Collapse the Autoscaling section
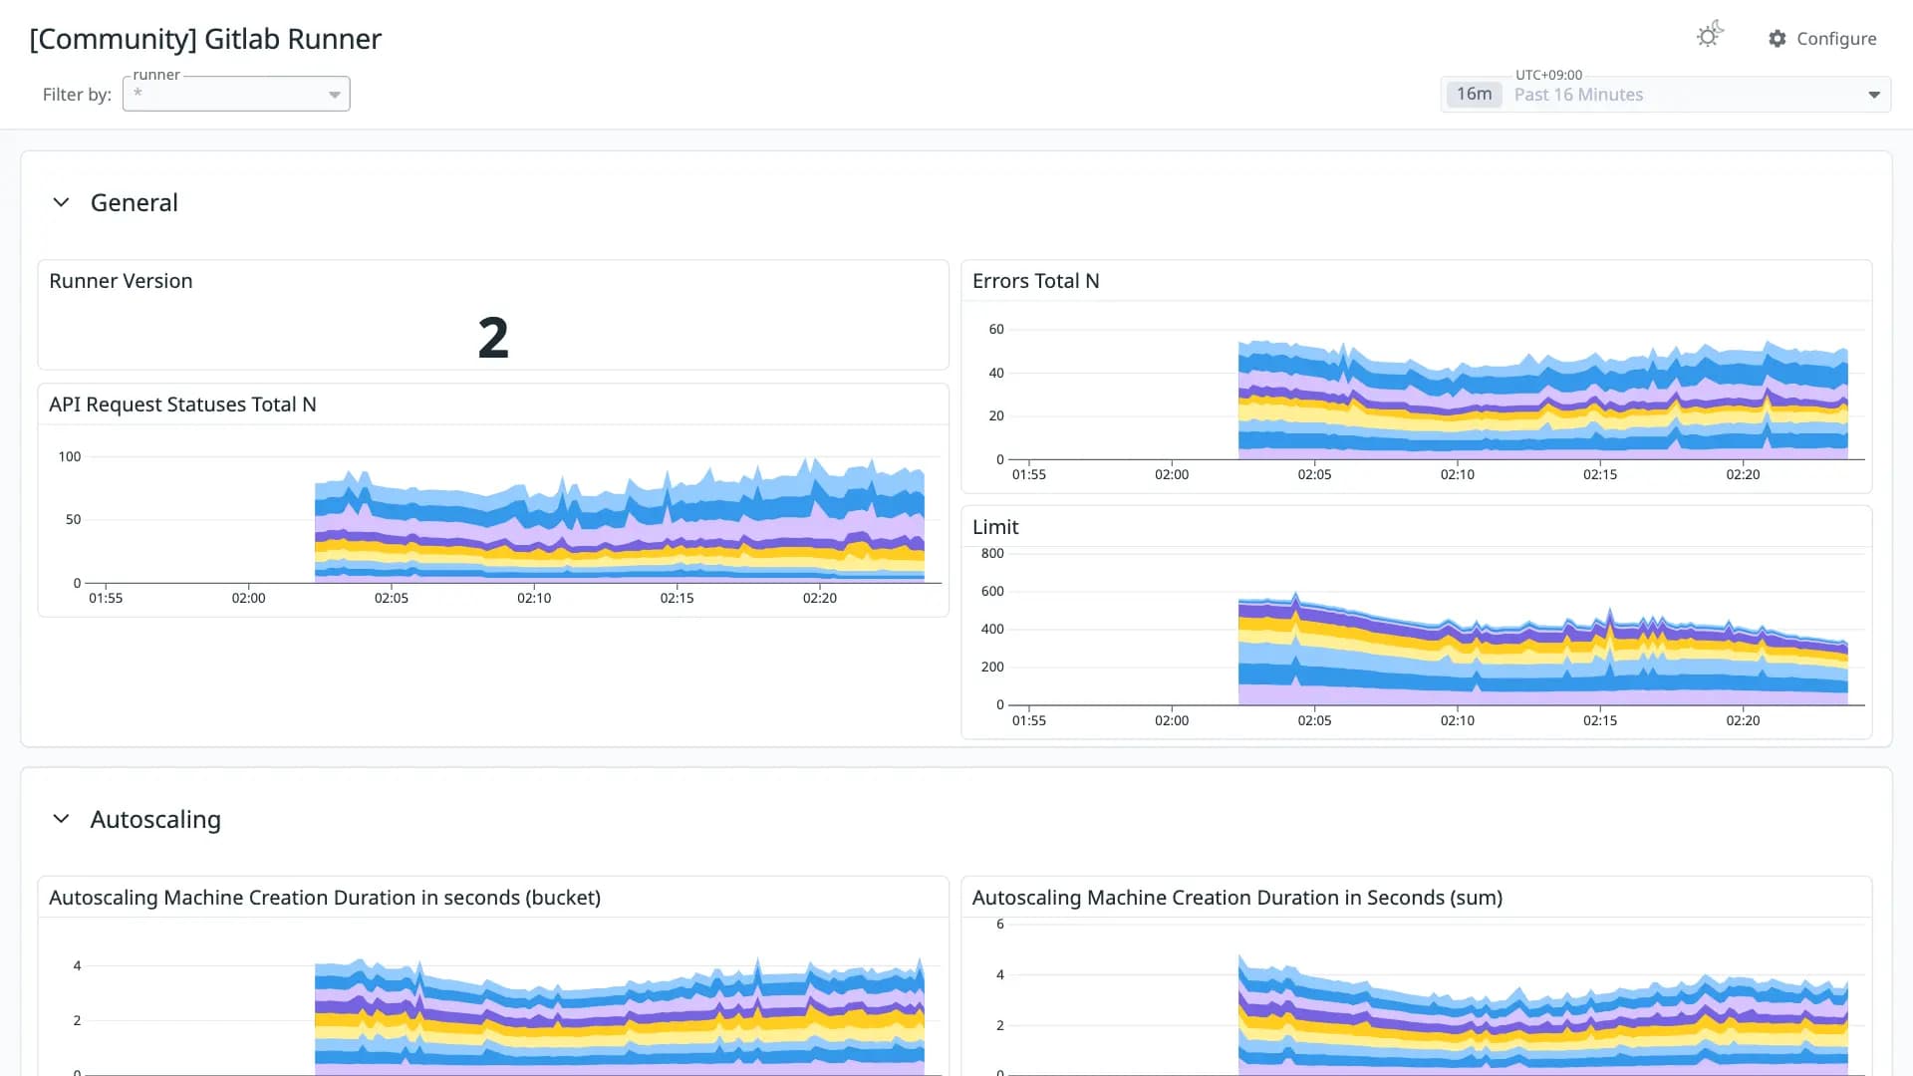 coord(61,819)
